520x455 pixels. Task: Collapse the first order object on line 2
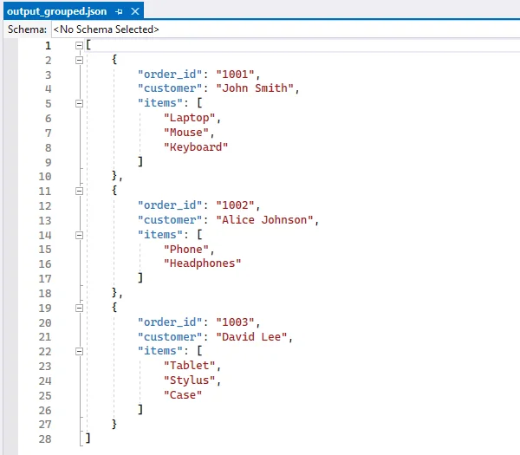click(79, 60)
